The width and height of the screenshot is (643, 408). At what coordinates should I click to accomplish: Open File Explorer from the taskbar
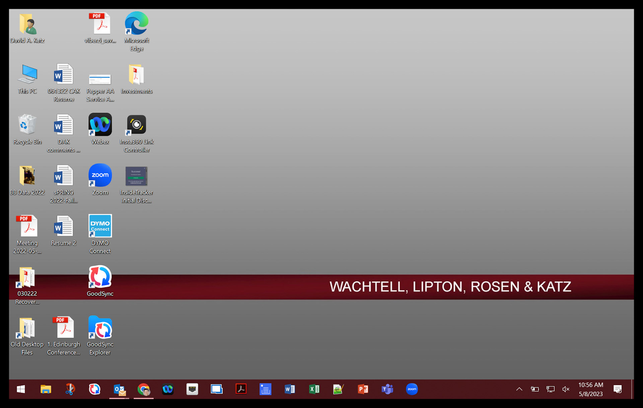tap(46, 389)
